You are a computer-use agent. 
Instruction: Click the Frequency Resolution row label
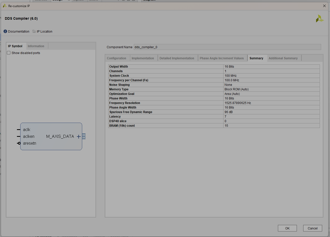tap(125, 103)
